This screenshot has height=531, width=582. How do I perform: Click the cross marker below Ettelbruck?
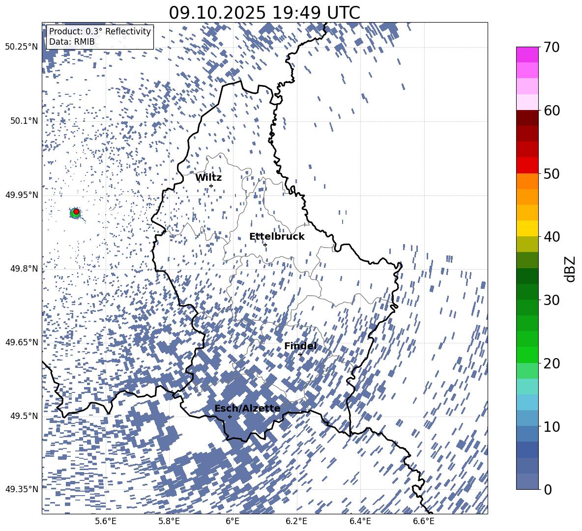click(265, 245)
